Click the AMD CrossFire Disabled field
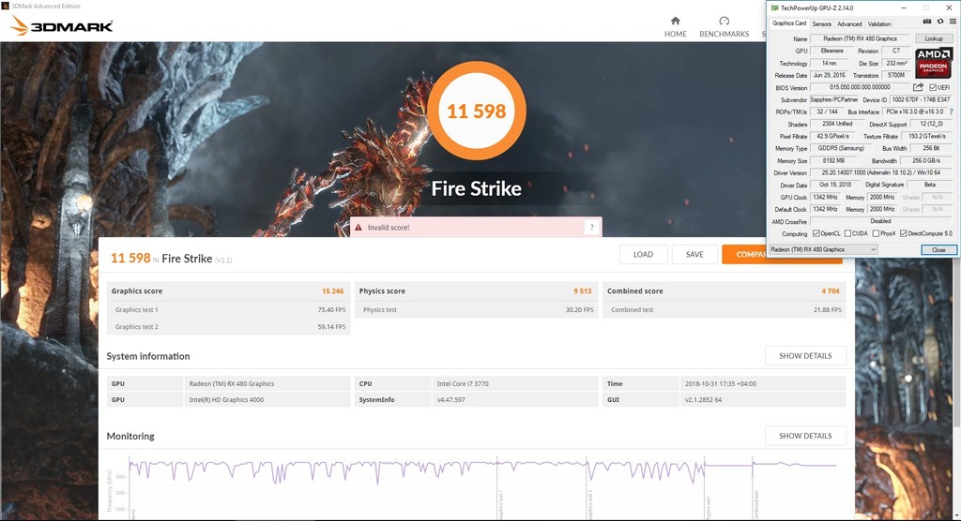 pos(881,221)
